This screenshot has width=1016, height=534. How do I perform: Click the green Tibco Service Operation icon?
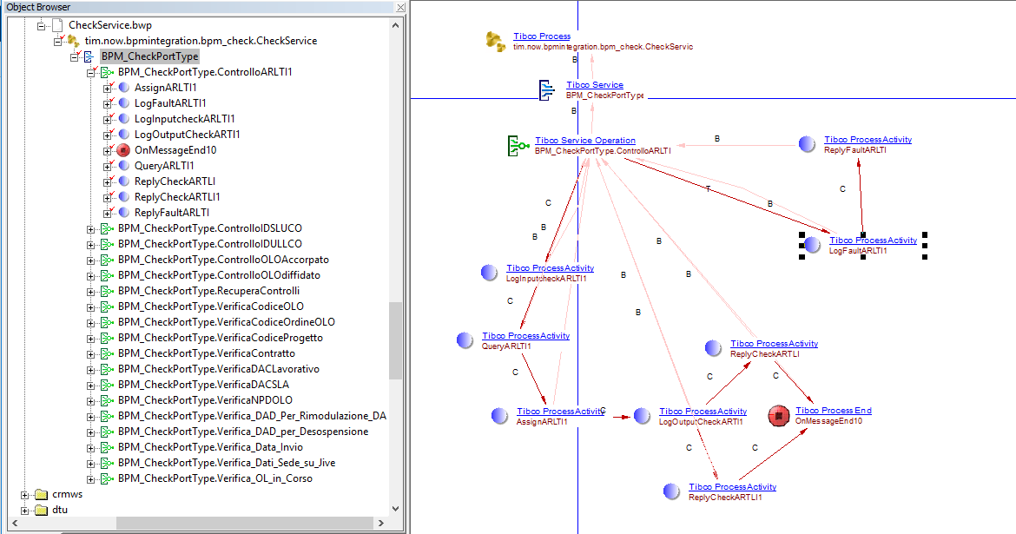[517, 145]
